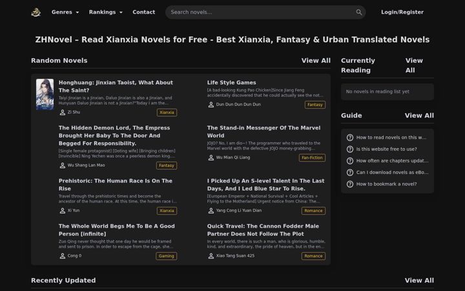
Task: Click Xianxia tag on Prehistoric novel
Action: [x=167, y=211]
